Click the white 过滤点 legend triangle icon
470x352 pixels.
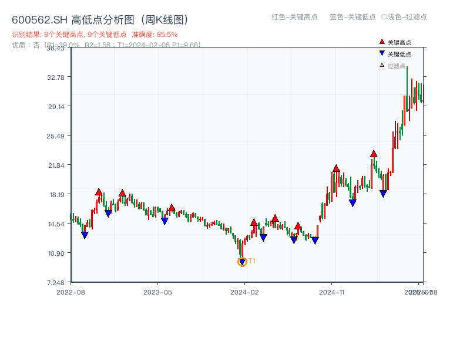[x=382, y=66]
